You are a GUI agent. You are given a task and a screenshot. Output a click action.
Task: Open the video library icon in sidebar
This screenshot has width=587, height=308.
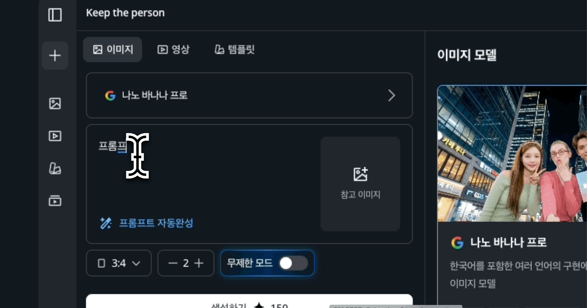point(55,201)
